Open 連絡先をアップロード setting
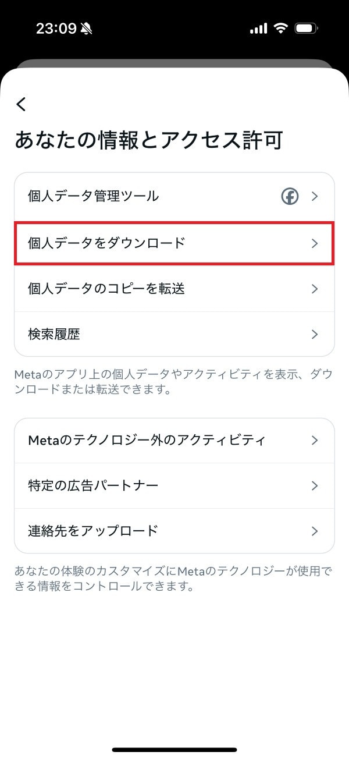 (x=93, y=531)
